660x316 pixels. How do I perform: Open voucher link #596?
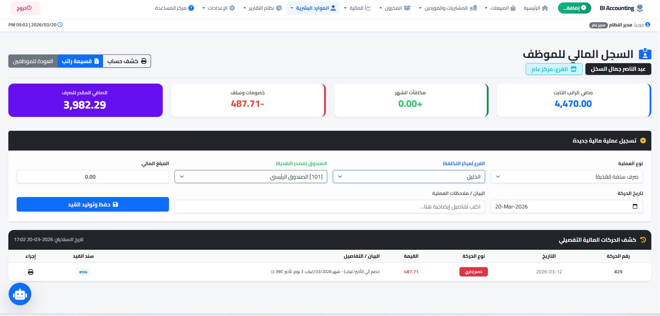coord(83,272)
